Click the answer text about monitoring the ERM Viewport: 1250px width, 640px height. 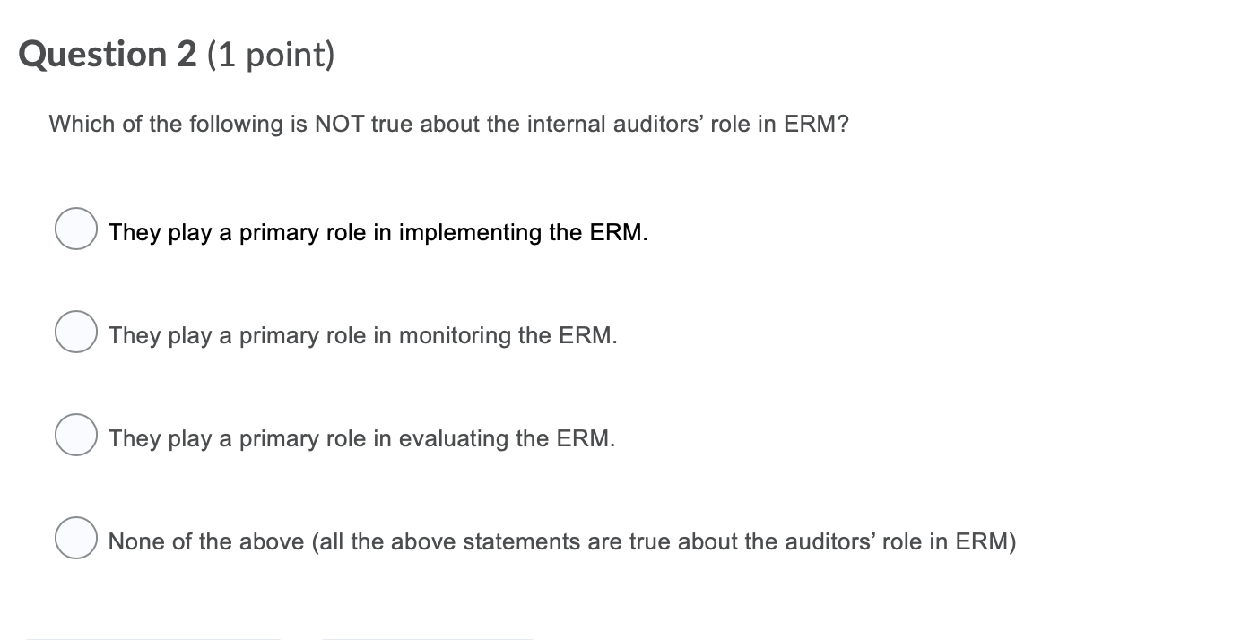point(362,335)
